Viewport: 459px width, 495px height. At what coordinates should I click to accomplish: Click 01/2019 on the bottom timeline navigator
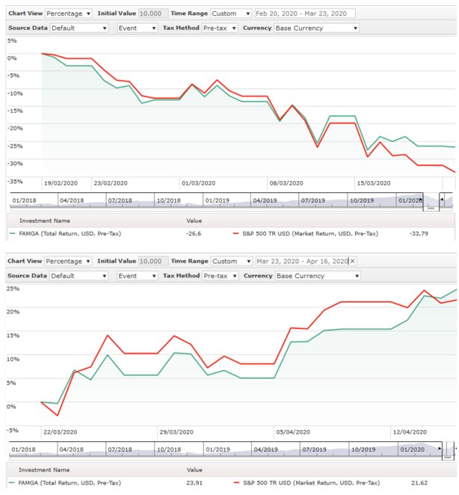(x=217, y=449)
